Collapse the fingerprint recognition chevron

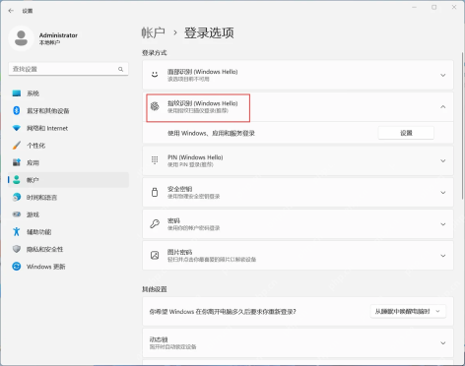[443, 106]
